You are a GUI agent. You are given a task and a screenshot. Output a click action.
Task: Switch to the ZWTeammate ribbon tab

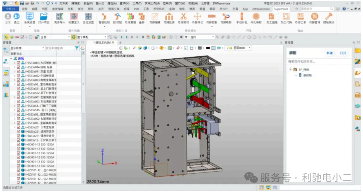coord(261,9)
